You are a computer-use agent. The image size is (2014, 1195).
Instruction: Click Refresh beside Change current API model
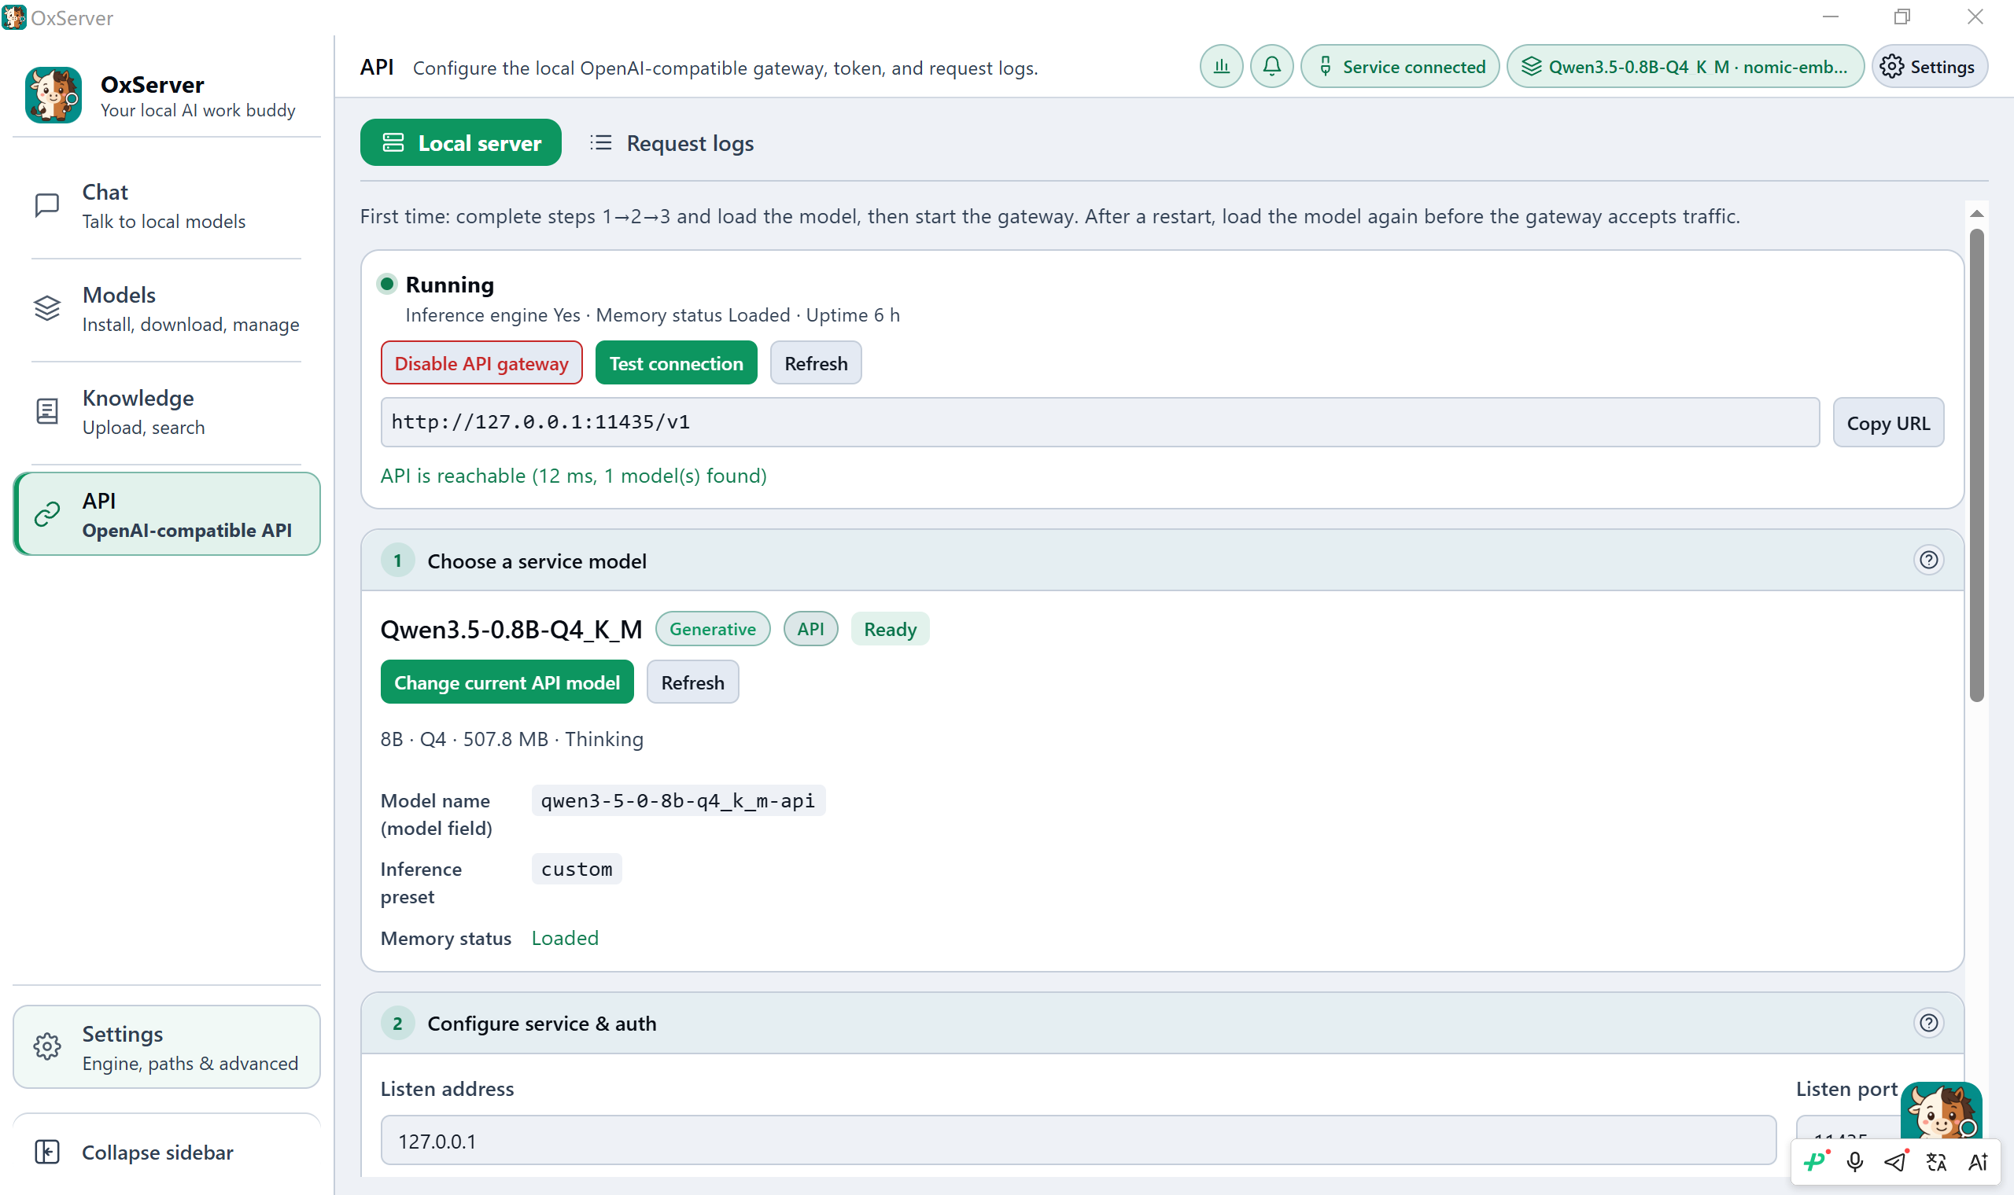(x=693, y=682)
